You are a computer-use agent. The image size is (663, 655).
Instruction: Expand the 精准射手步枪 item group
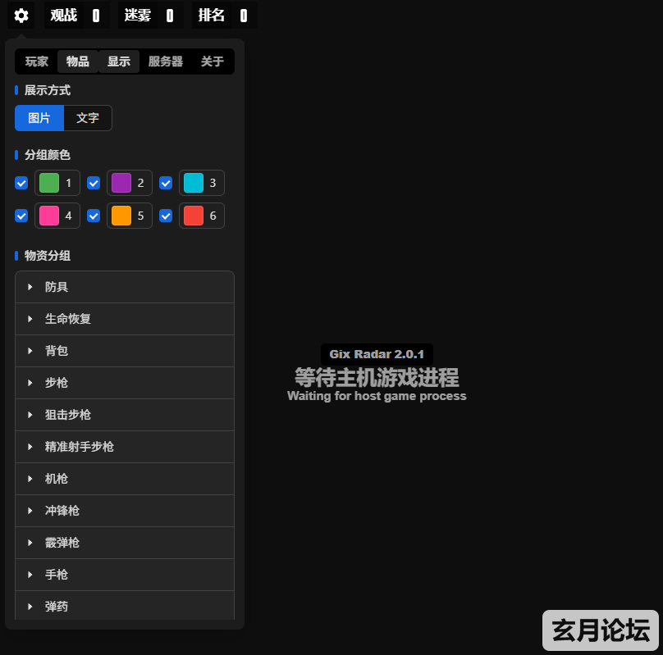pyautogui.click(x=125, y=447)
